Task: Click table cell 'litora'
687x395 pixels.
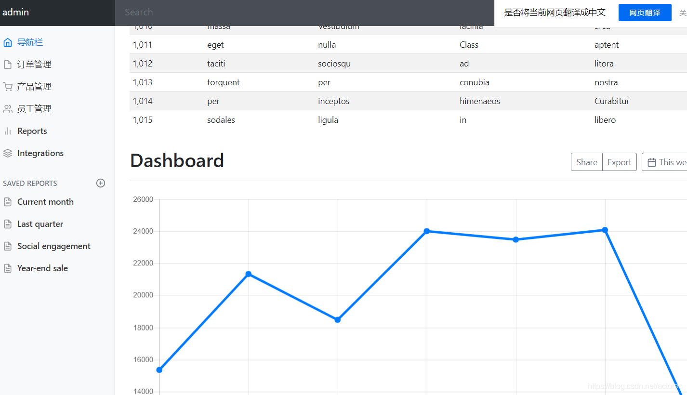Action: coord(604,64)
